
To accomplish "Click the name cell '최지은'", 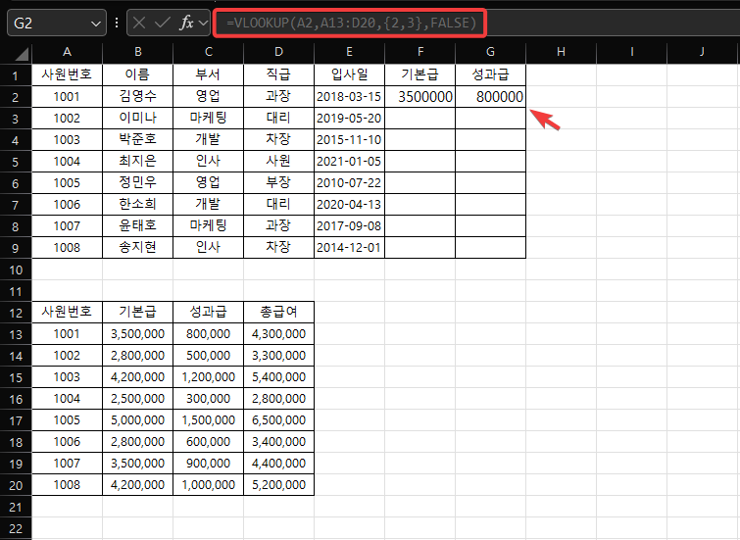I will [138, 162].
